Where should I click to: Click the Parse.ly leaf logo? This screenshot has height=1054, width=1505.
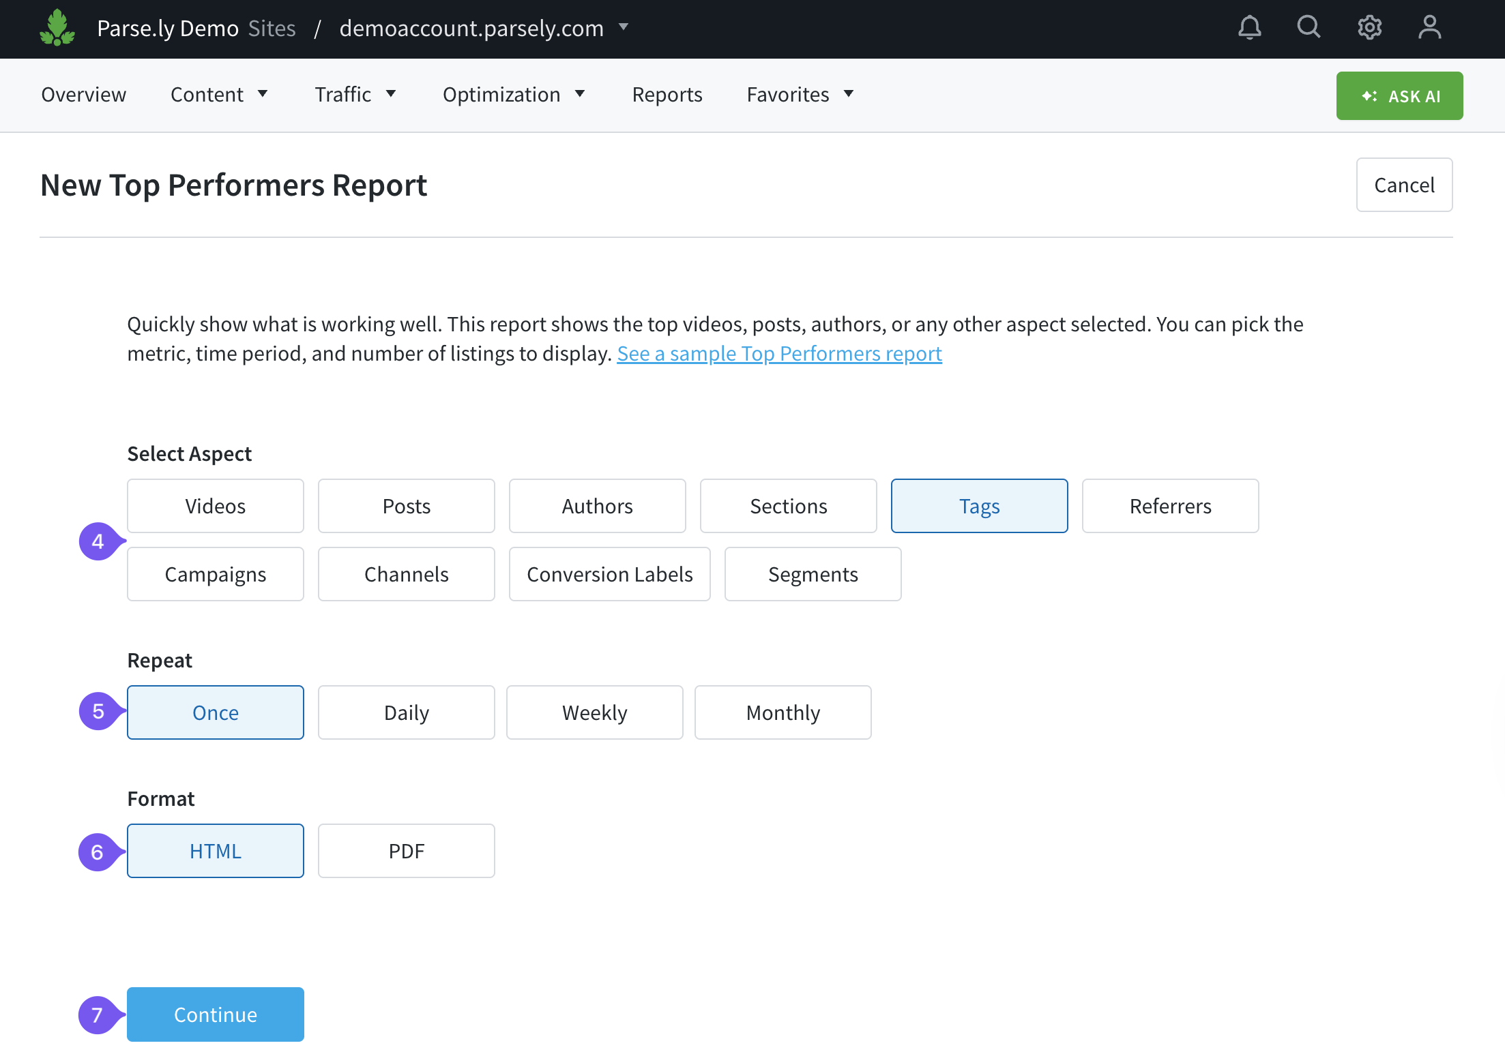tap(57, 28)
